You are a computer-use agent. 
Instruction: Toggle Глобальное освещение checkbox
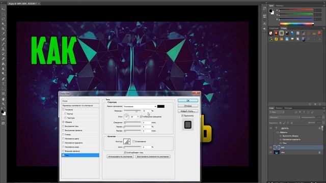point(141,116)
